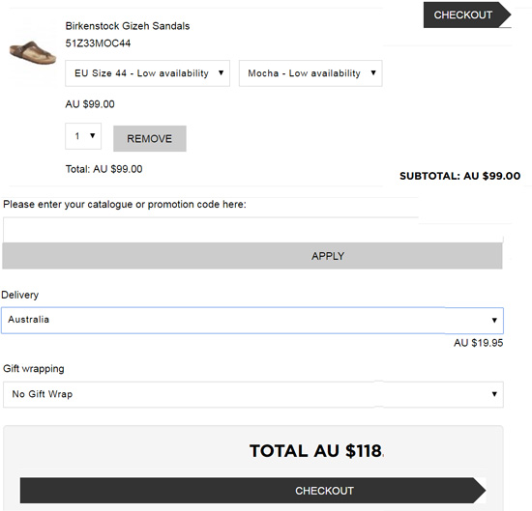The height and width of the screenshot is (511, 532).
Task: Focus the promotion code text field
Action: (252, 230)
